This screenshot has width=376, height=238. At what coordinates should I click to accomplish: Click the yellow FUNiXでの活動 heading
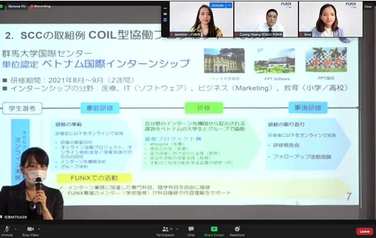point(94,178)
